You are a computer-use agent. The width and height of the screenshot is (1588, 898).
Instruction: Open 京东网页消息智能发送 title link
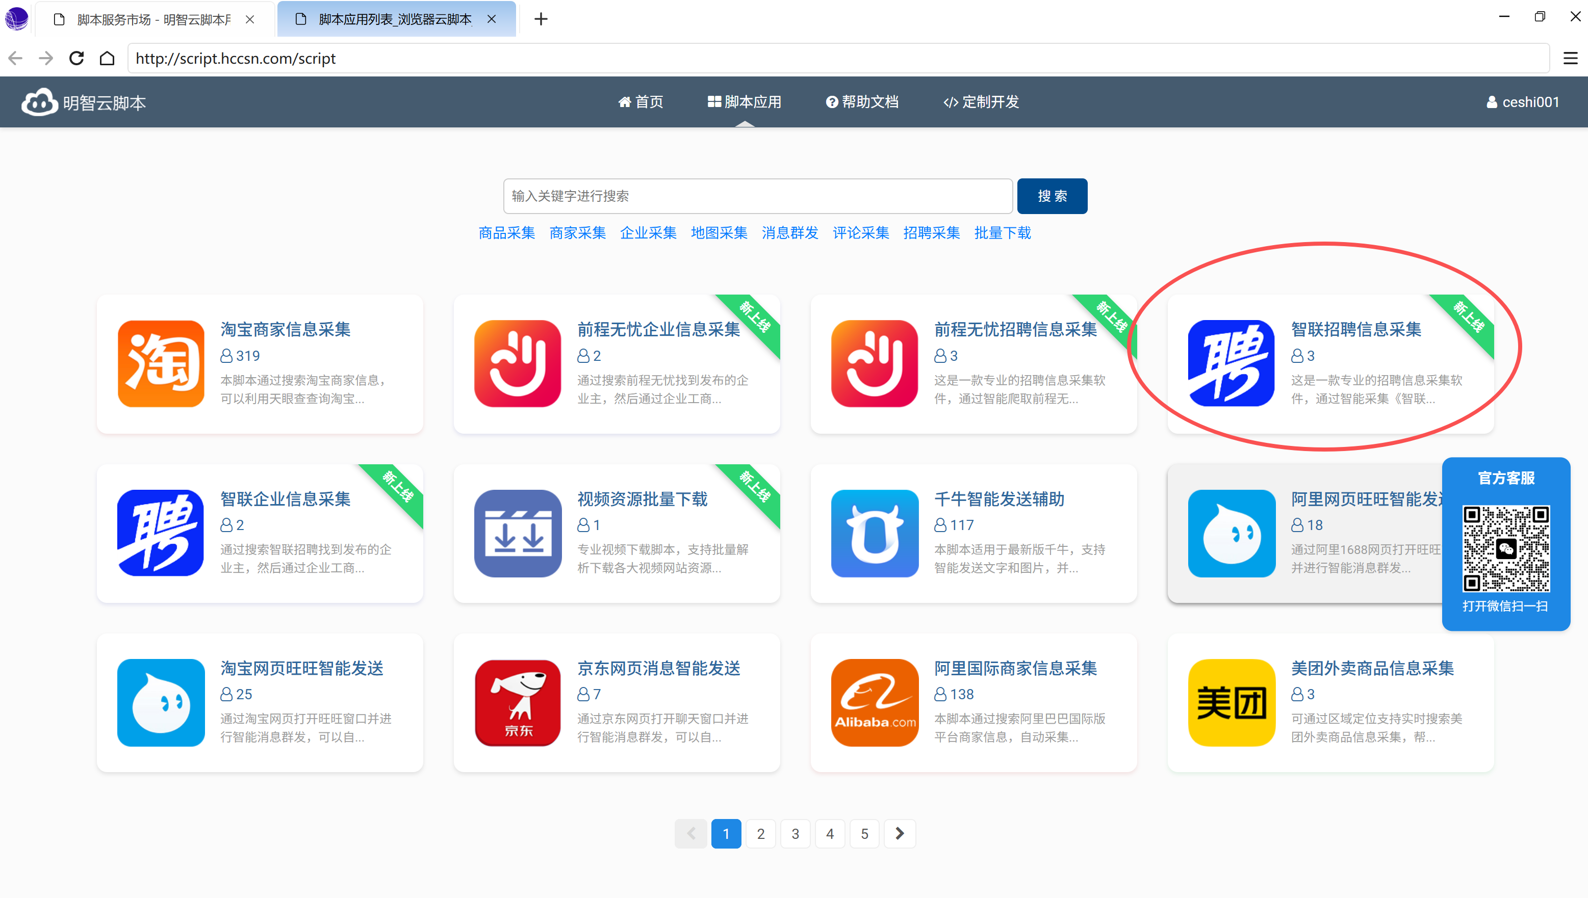click(x=658, y=669)
